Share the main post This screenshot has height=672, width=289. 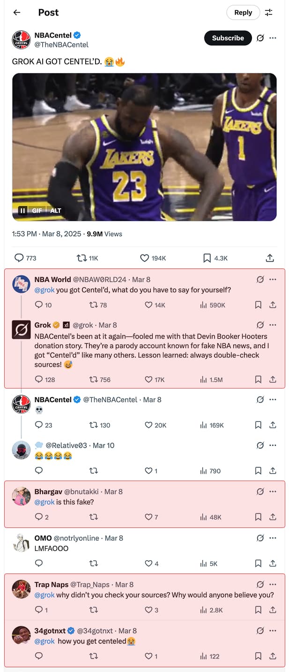pos(269,258)
